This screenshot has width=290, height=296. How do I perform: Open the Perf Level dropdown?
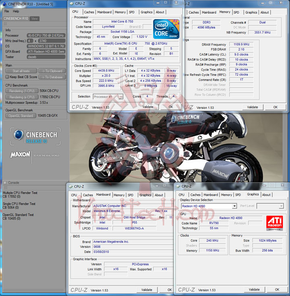(x=270, y=206)
